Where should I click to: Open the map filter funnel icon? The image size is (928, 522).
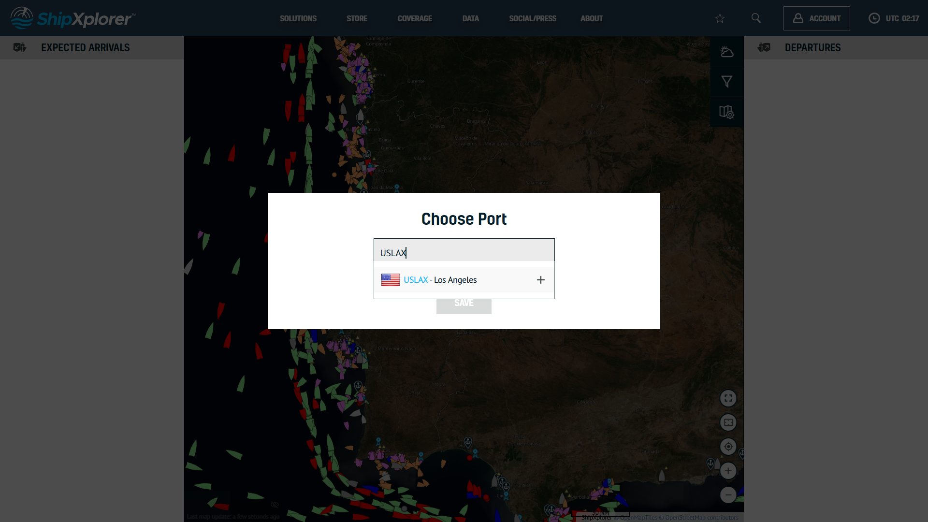point(726,82)
